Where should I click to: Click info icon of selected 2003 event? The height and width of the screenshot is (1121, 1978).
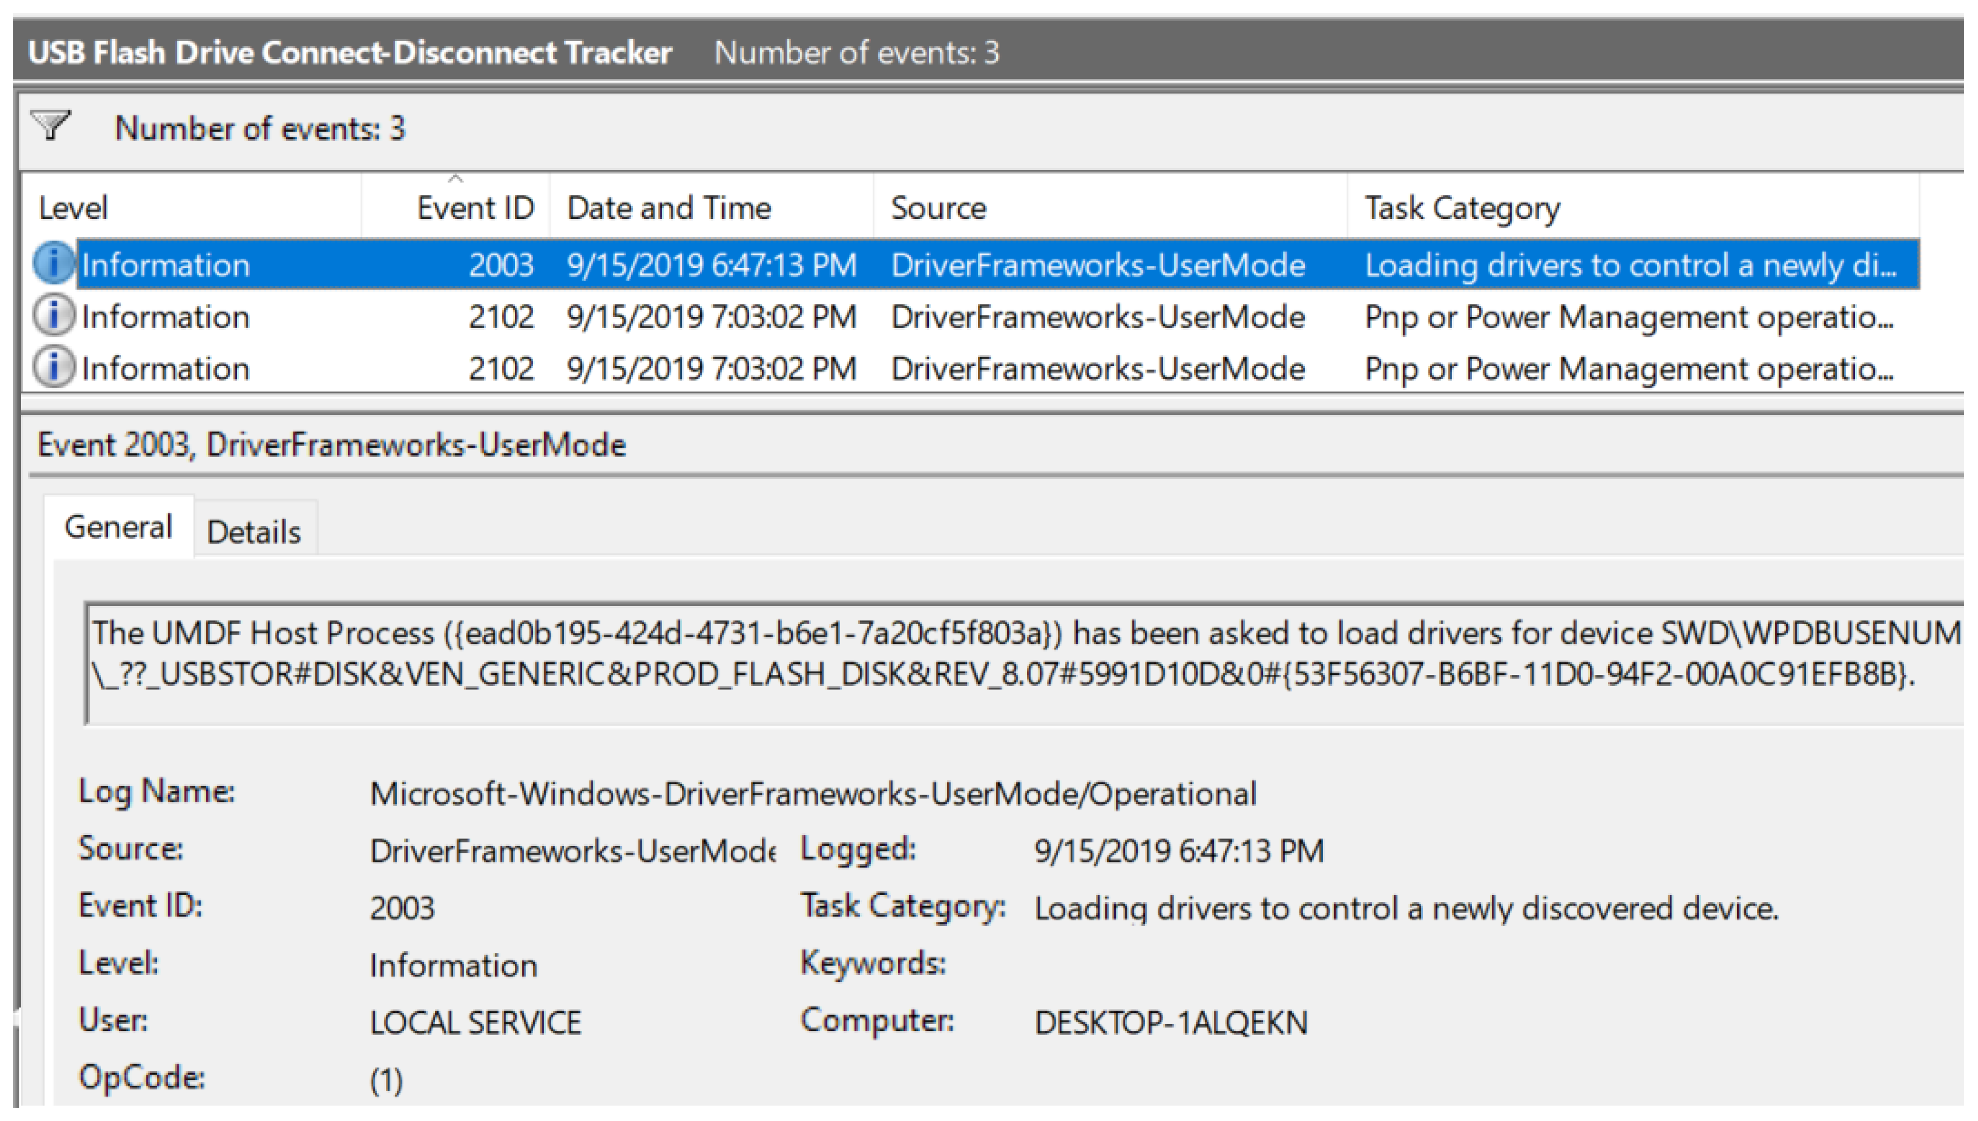click(53, 264)
